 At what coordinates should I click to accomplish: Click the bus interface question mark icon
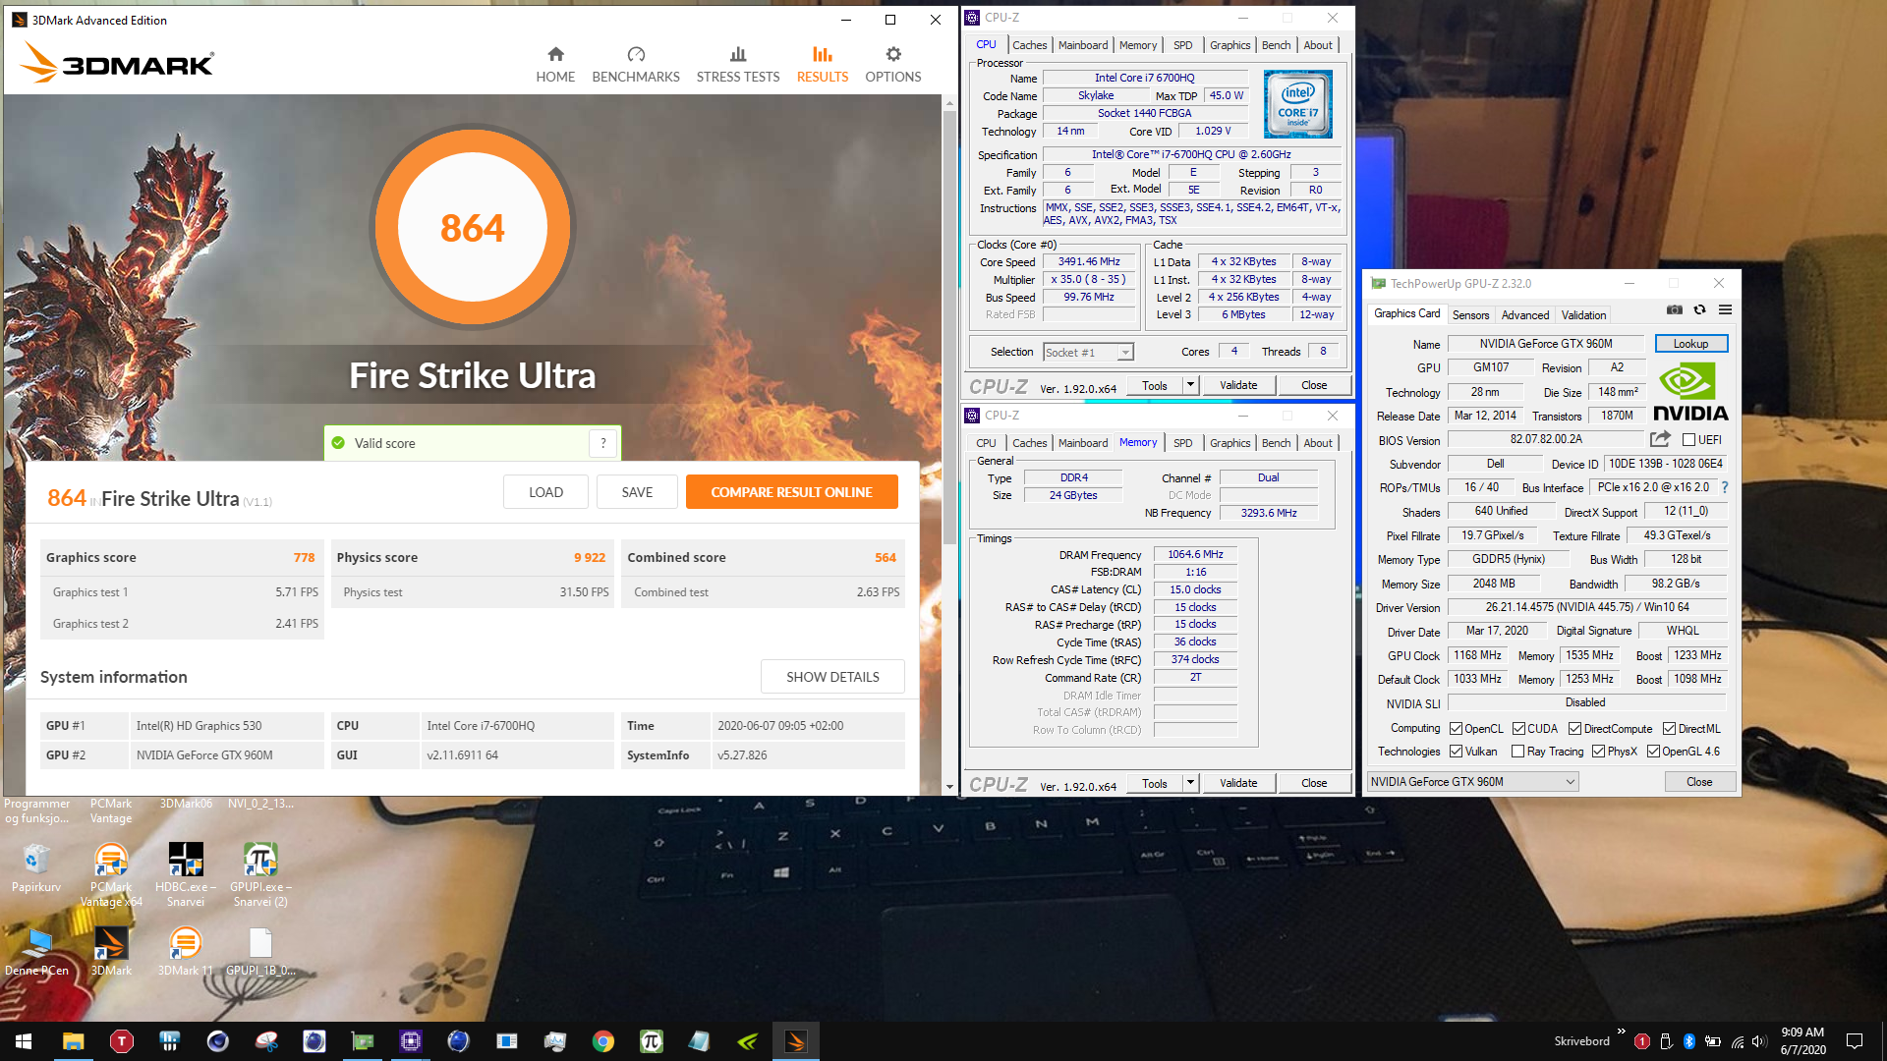pyautogui.click(x=1724, y=487)
